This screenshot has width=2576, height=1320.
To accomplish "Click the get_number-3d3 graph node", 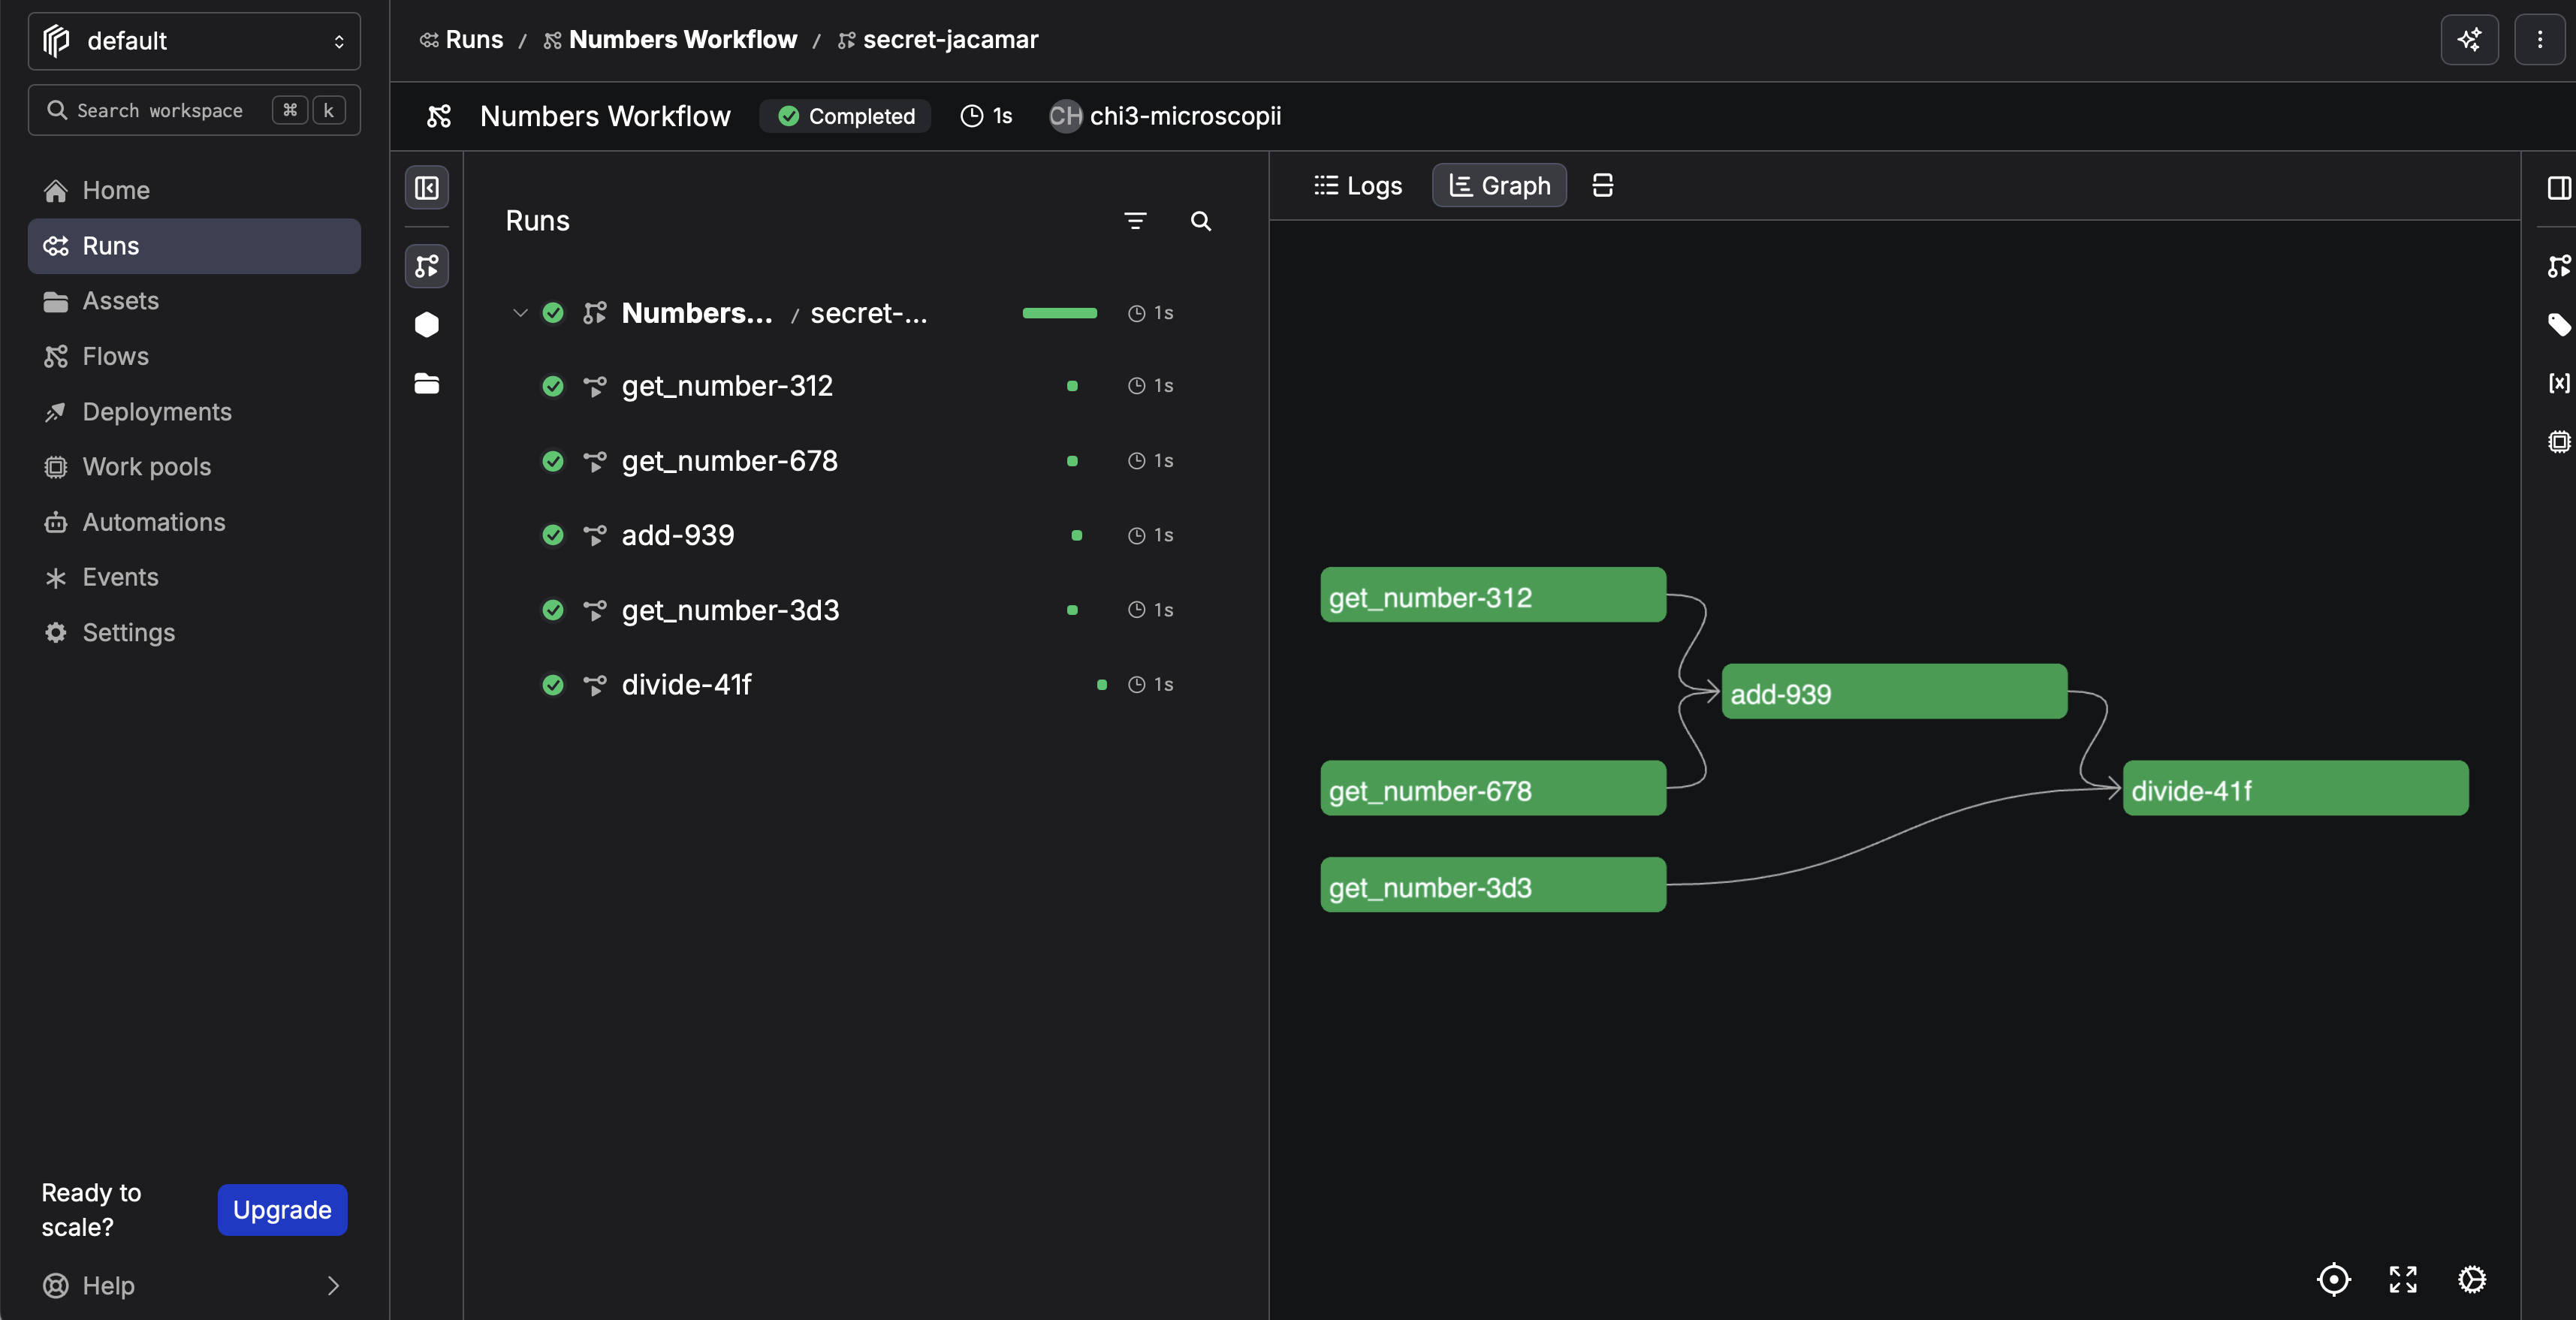I will click(x=1493, y=885).
